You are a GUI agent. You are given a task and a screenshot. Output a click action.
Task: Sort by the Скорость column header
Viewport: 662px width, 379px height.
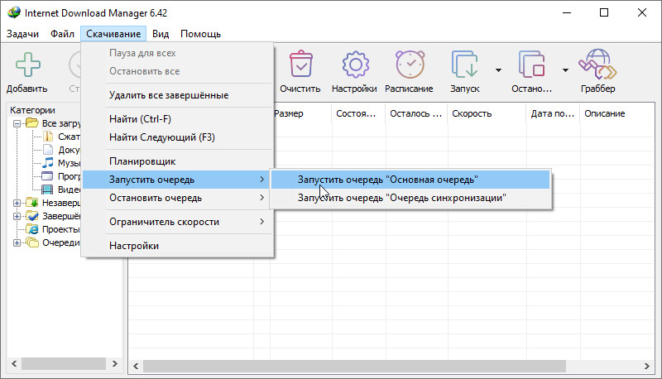[486, 113]
